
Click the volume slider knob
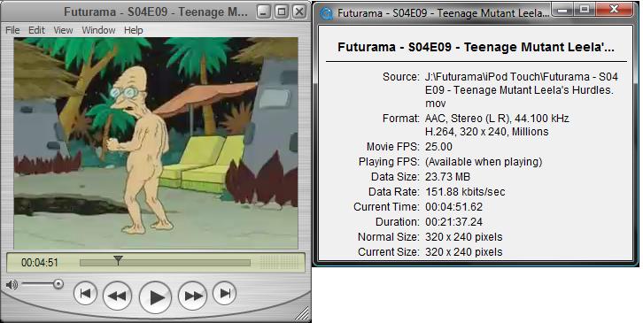[58, 284]
